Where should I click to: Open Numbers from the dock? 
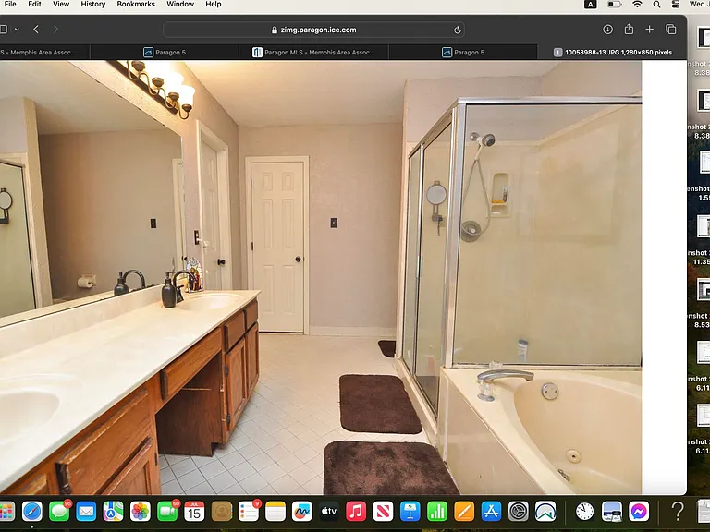click(437, 512)
